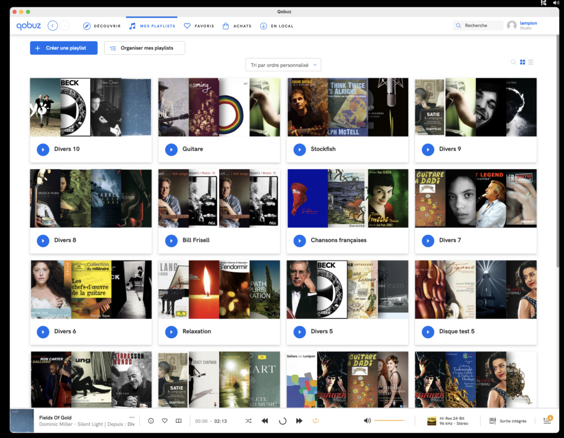
Task: Go forward with the right arrow button
Action: tap(65, 26)
